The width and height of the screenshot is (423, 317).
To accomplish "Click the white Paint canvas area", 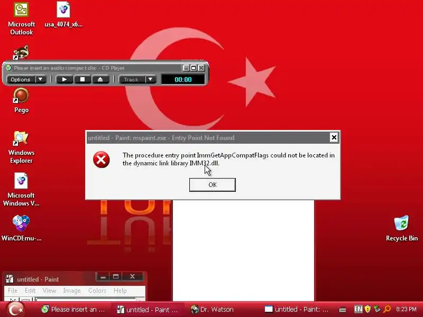I will [243, 250].
